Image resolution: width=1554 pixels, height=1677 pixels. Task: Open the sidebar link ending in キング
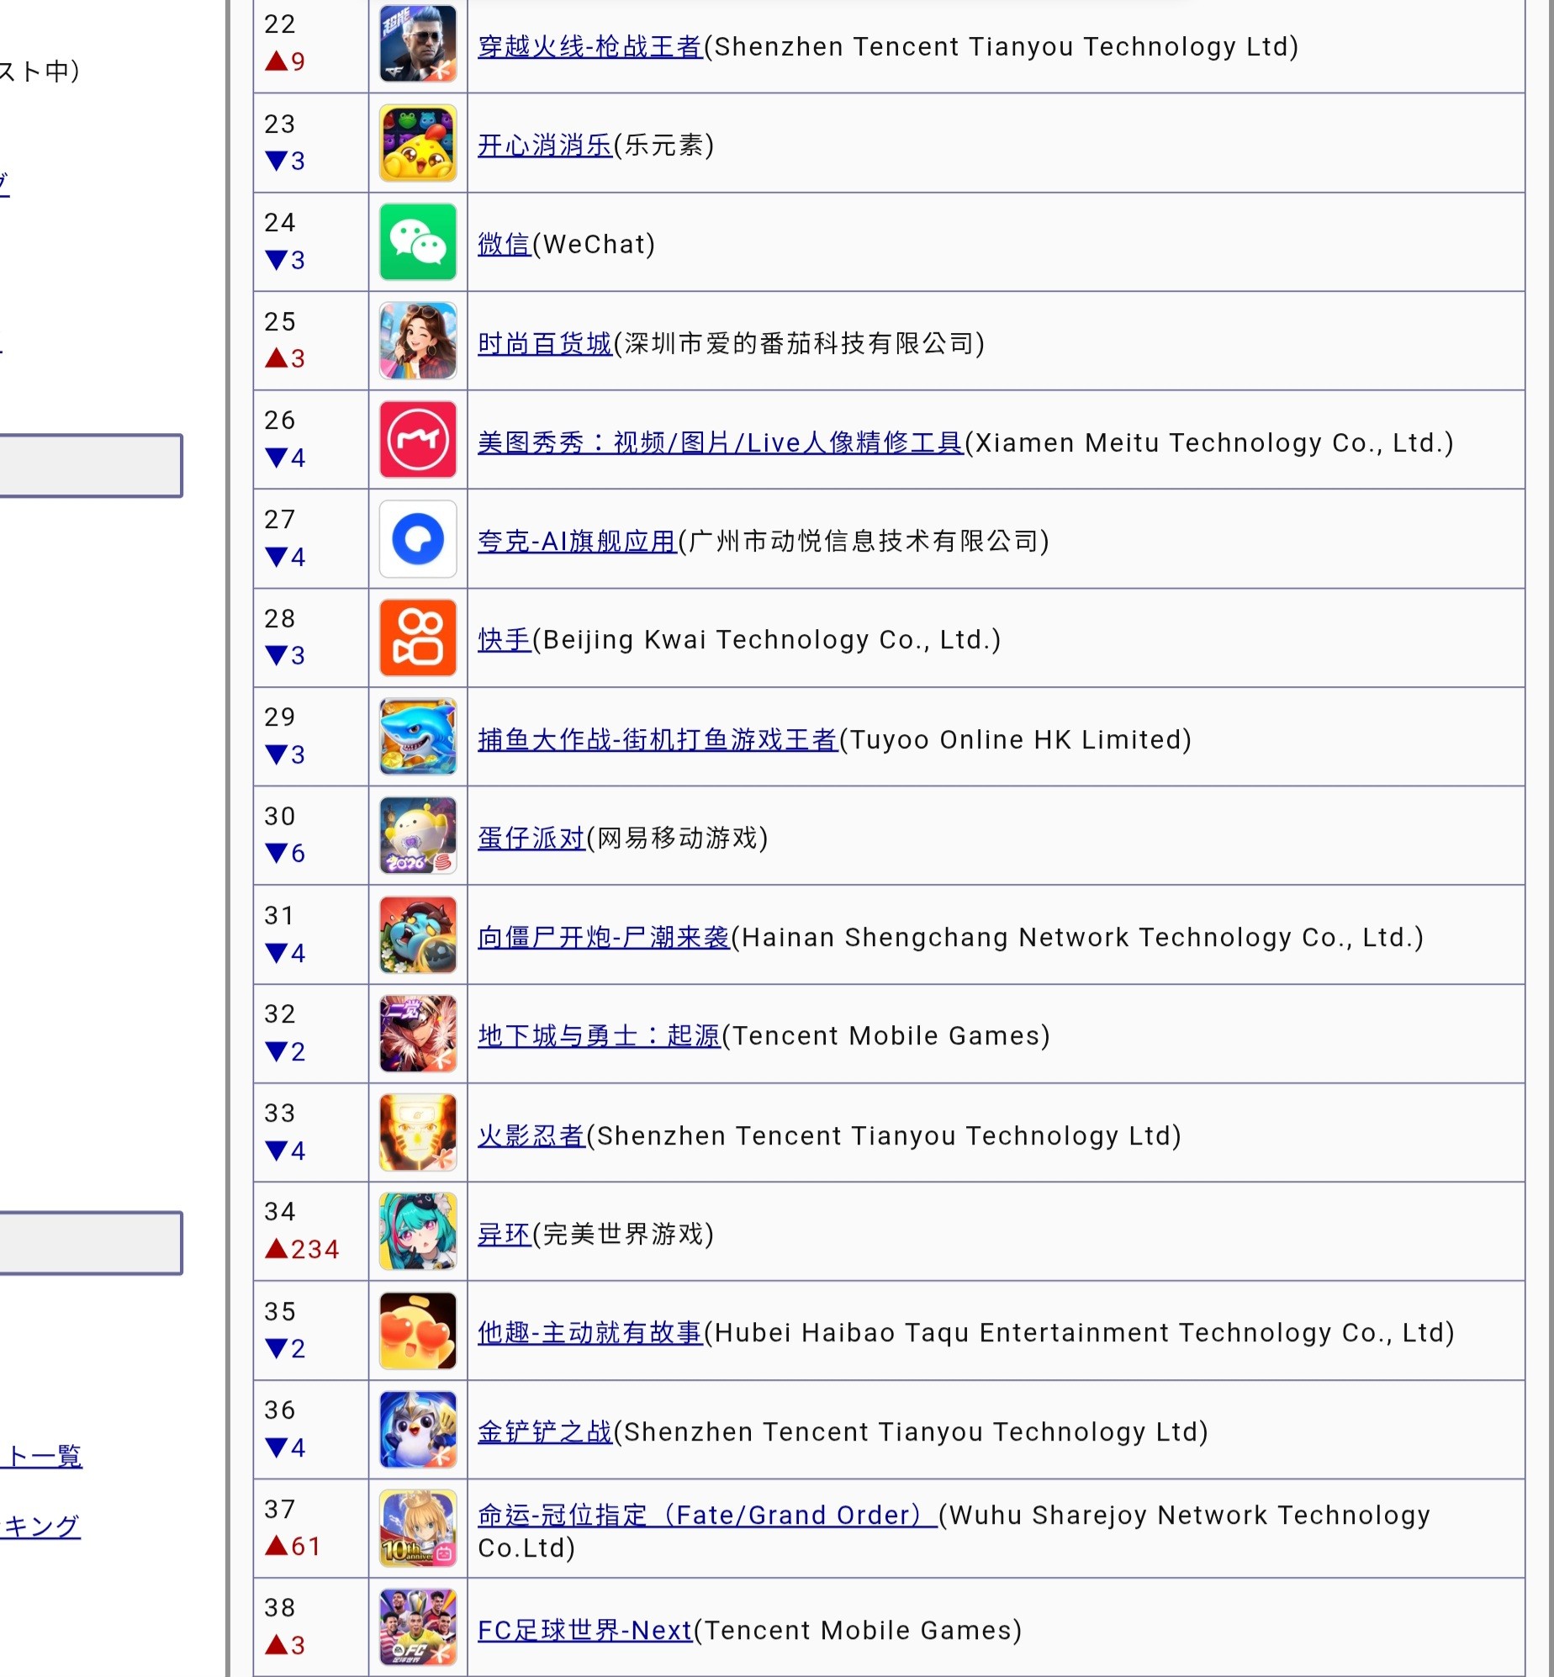click(40, 1526)
